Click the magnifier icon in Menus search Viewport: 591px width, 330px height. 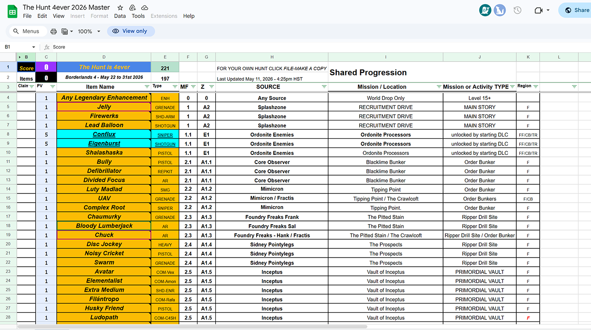[x=16, y=31]
